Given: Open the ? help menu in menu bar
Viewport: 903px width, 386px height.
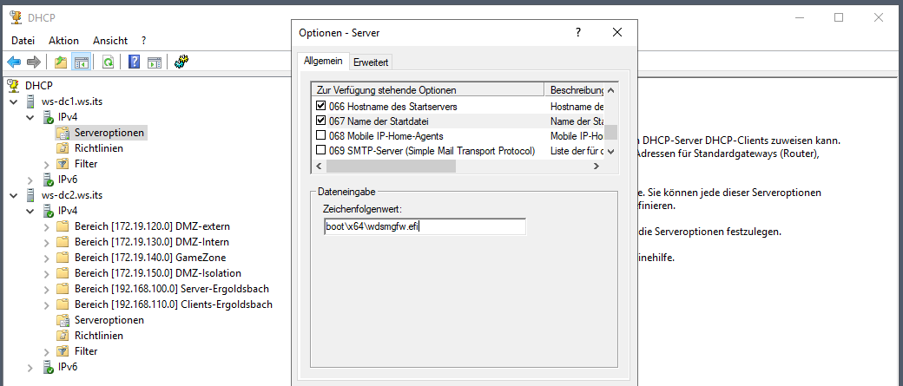Looking at the screenshot, I should (x=143, y=40).
